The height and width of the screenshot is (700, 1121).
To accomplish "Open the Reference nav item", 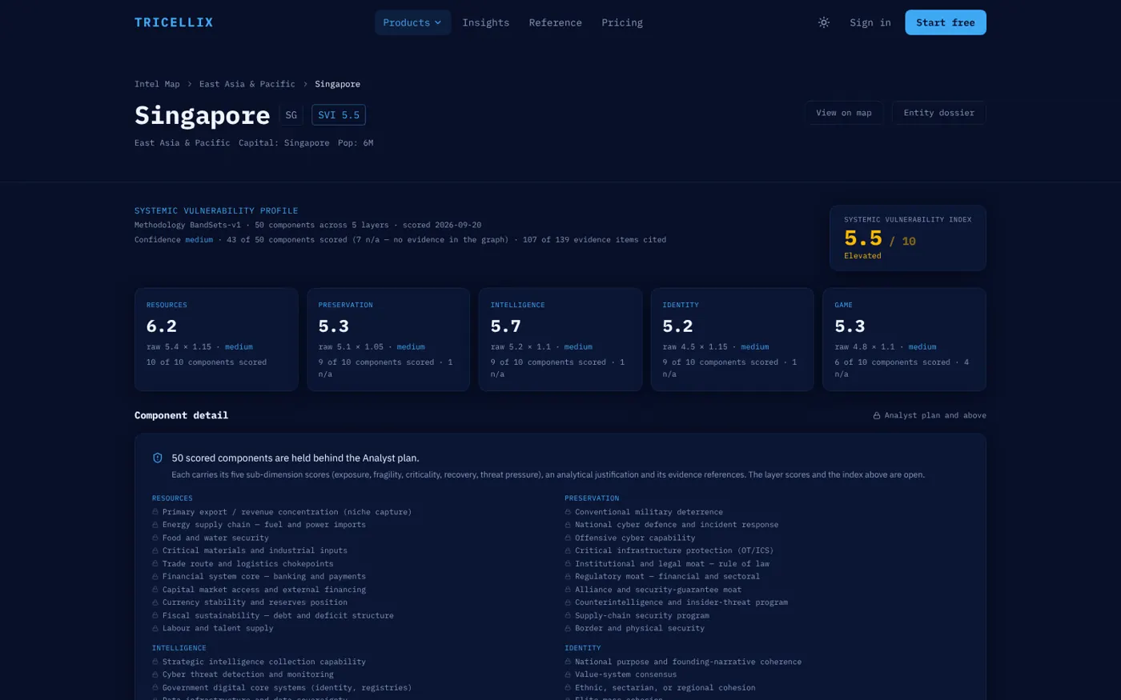I will click(556, 22).
